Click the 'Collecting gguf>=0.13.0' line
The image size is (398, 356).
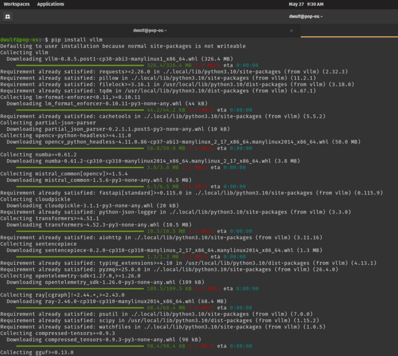coord(37,353)
